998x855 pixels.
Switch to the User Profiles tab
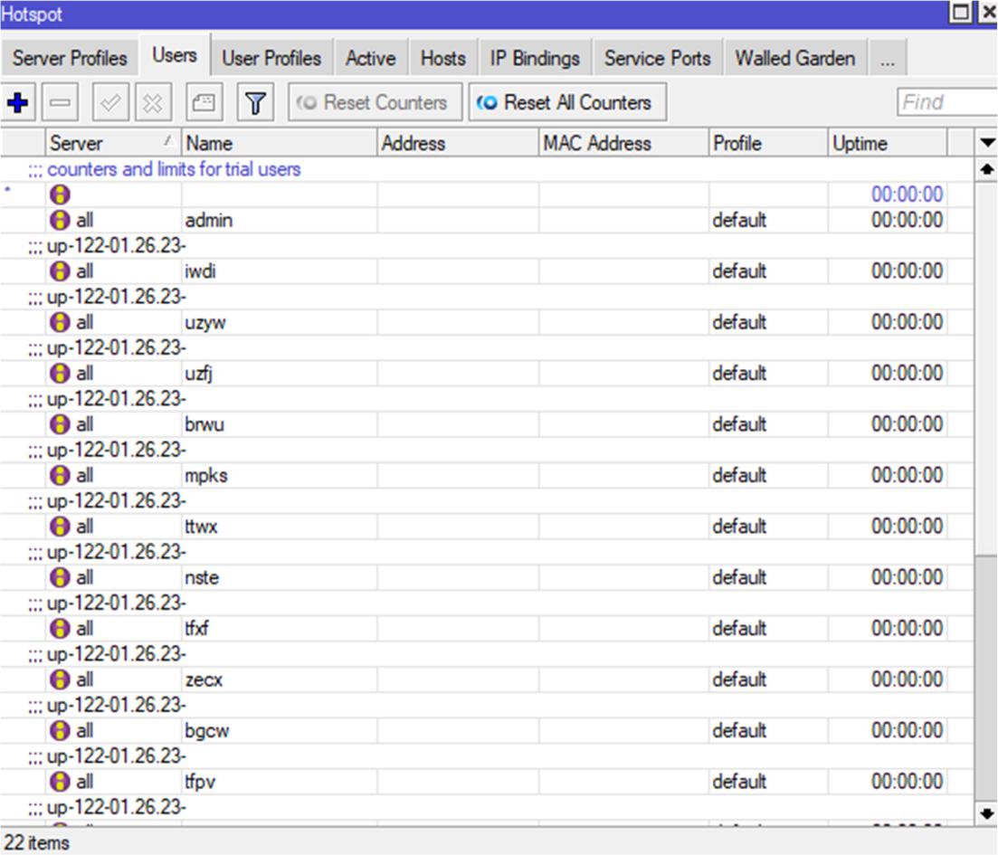tap(271, 59)
